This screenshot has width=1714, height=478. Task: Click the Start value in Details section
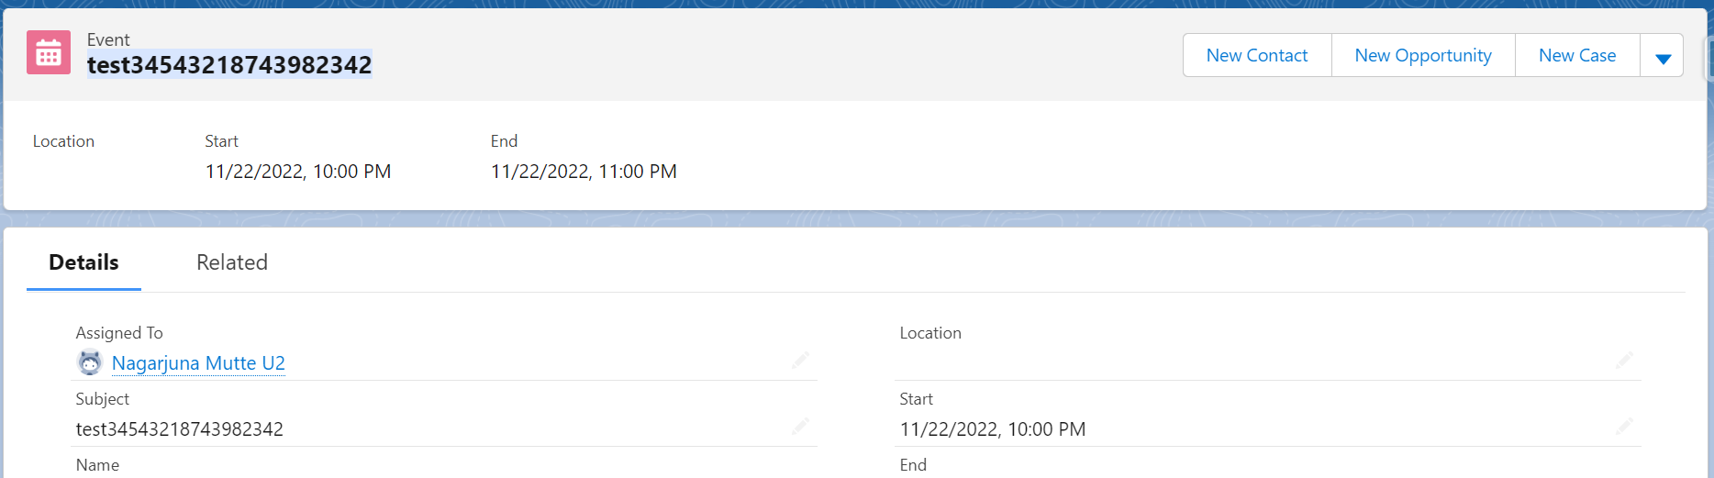(x=992, y=429)
